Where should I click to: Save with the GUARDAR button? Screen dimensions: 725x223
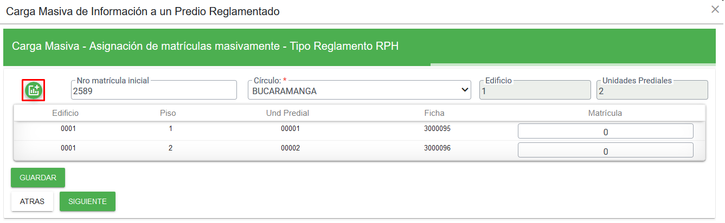[38, 178]
